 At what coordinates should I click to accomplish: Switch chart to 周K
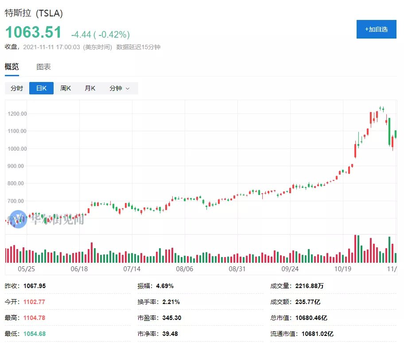[66, 88]
